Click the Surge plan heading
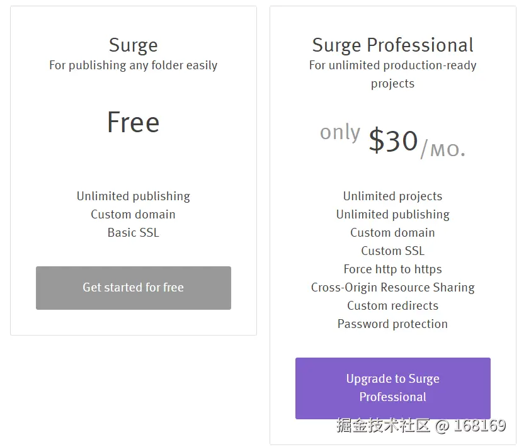Screen dimensions: 519x447 pos(133,45)
